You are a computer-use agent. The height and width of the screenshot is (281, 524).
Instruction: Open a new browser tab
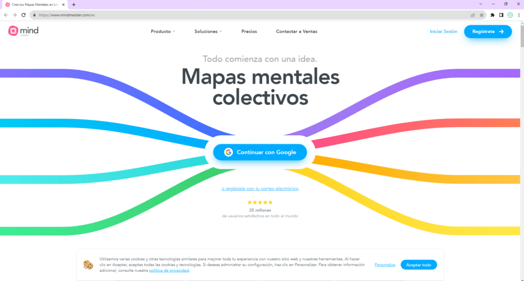(x=74, y=5)
